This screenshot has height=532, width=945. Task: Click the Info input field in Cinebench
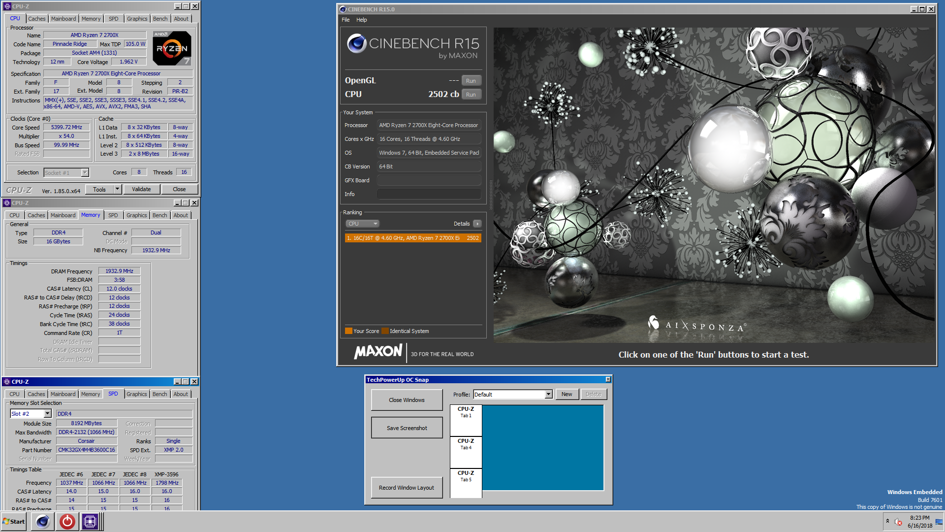pos(429,194)
